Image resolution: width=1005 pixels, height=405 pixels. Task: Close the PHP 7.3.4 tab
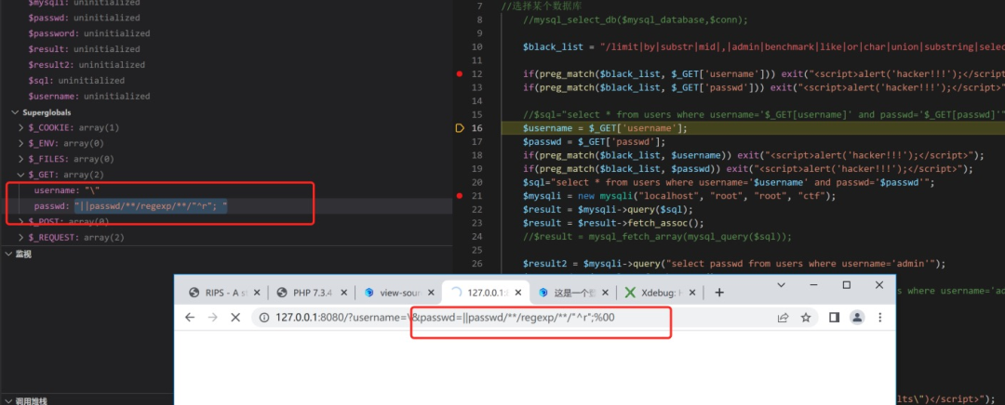[343, 293]
